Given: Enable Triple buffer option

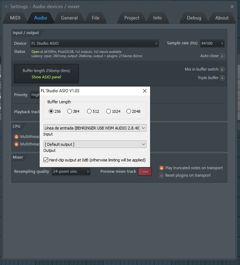Looking at the screenshot, I should pyautogui.click(x=222, y=78).
